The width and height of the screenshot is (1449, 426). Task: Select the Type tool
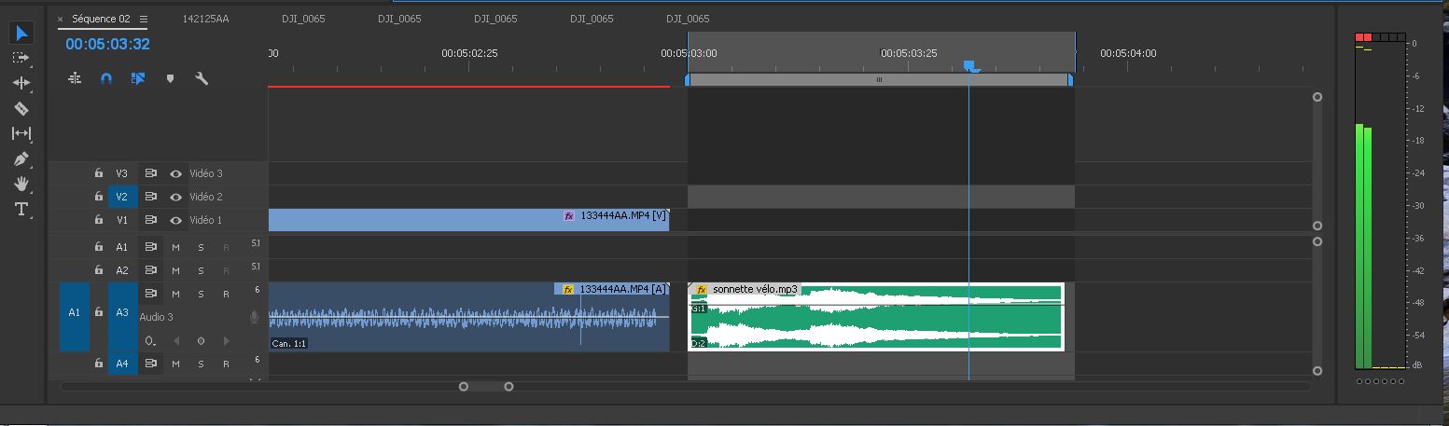[21, 209]
